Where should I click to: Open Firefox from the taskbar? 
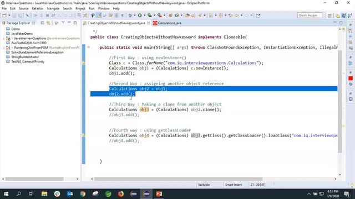pyautogui.click(x=121, y=194)
